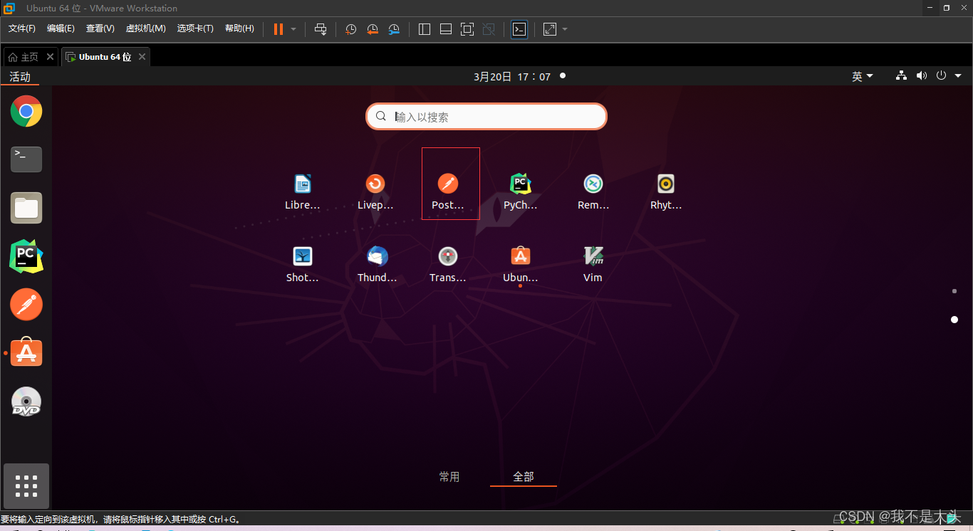973x531 pixels.
Task: Take a snapshot of this virtual machine
Action: coord(351,29)
